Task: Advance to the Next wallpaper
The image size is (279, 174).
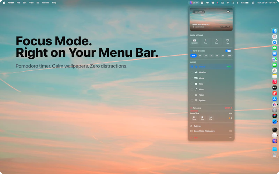Action: pos(217,41)
